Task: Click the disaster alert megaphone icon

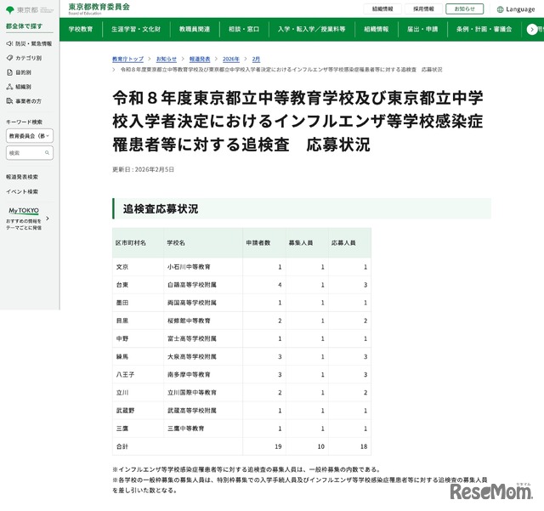Action: (x=9, y=43)
